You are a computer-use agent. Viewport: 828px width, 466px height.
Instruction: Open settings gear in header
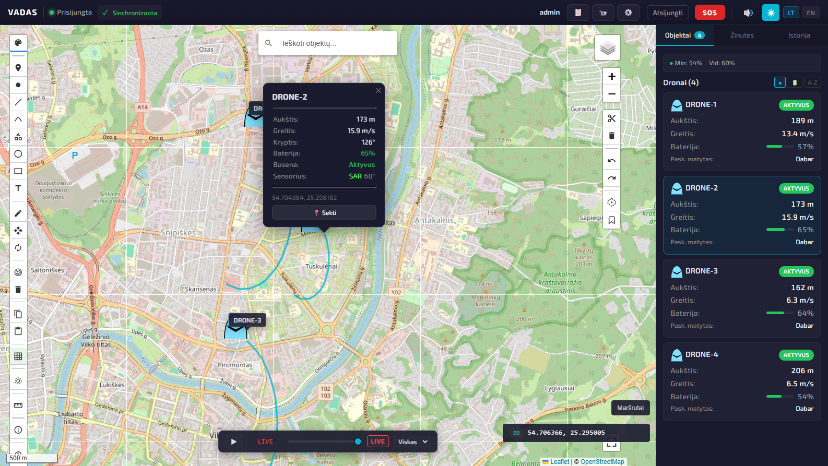click(x=628, y=13)
